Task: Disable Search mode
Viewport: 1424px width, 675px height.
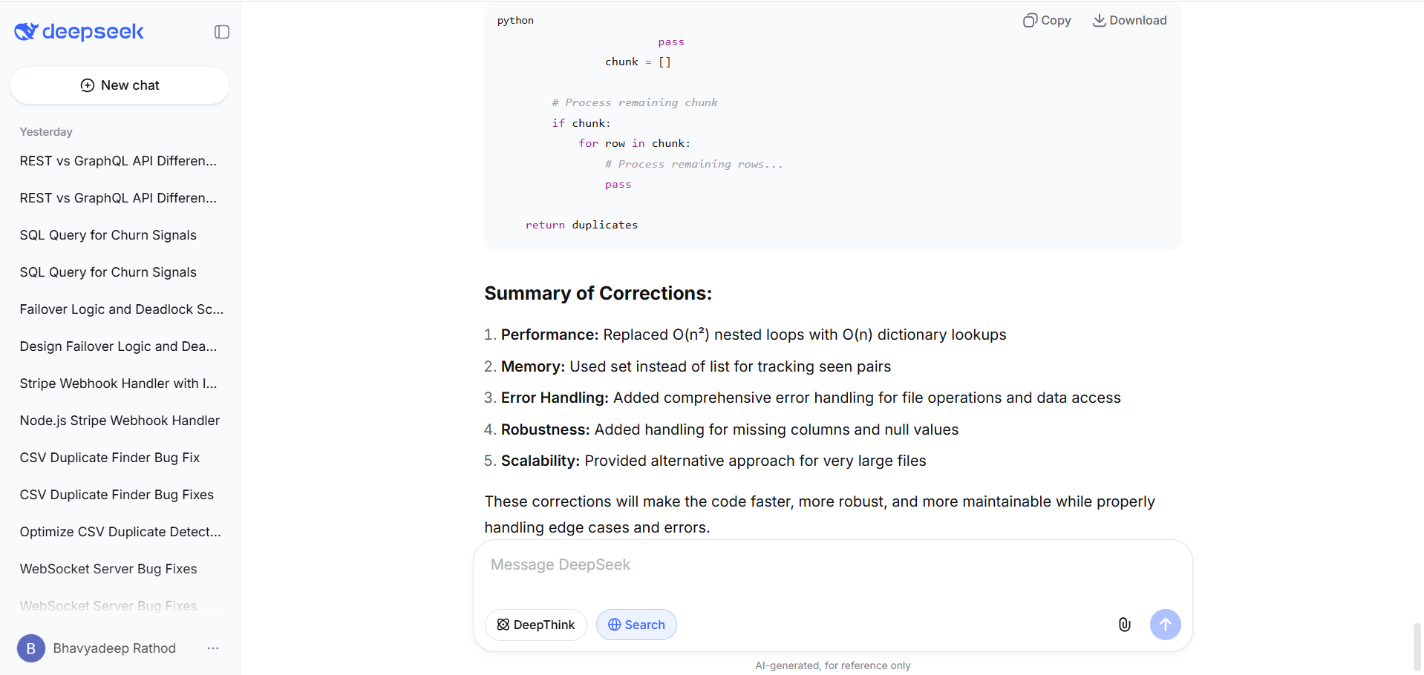Action: 636,624
